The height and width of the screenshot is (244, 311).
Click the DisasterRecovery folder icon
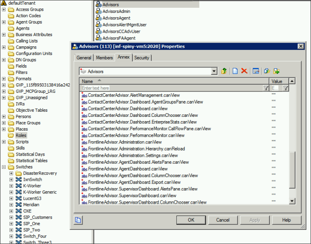pos(18,174)
